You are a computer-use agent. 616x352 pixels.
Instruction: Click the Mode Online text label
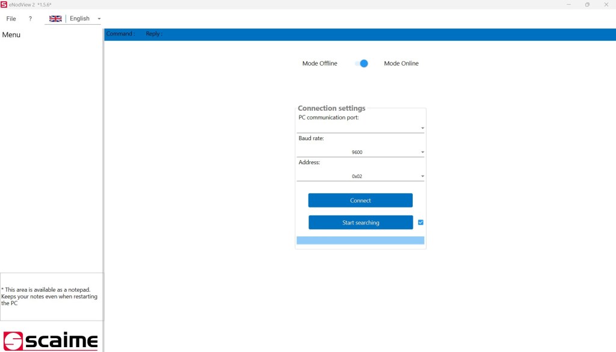pos(401,63)
